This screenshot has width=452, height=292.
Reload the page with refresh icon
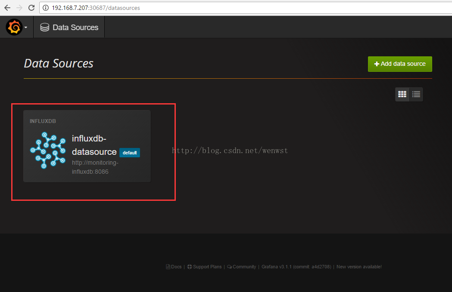click(x=31, y=8)
